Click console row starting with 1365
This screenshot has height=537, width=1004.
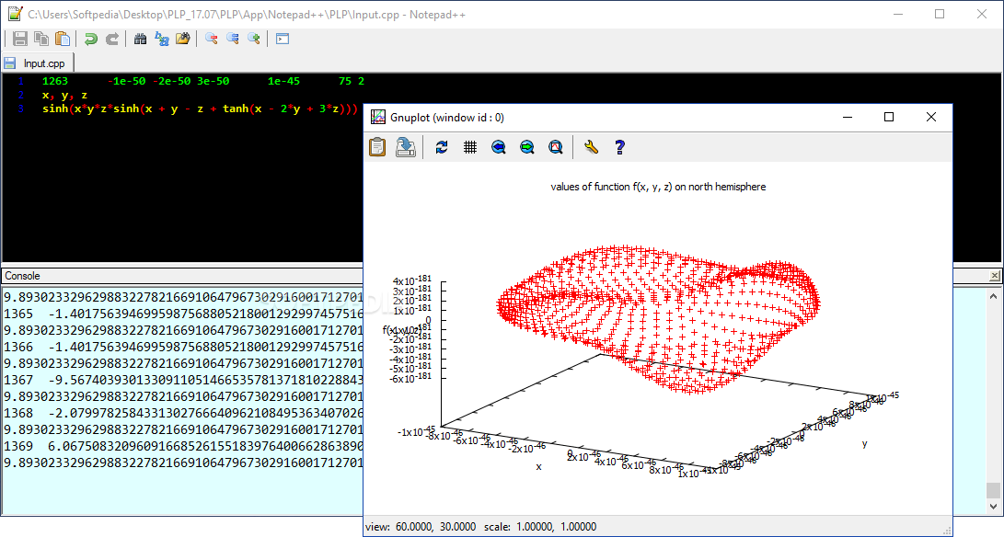pos(184,314)
